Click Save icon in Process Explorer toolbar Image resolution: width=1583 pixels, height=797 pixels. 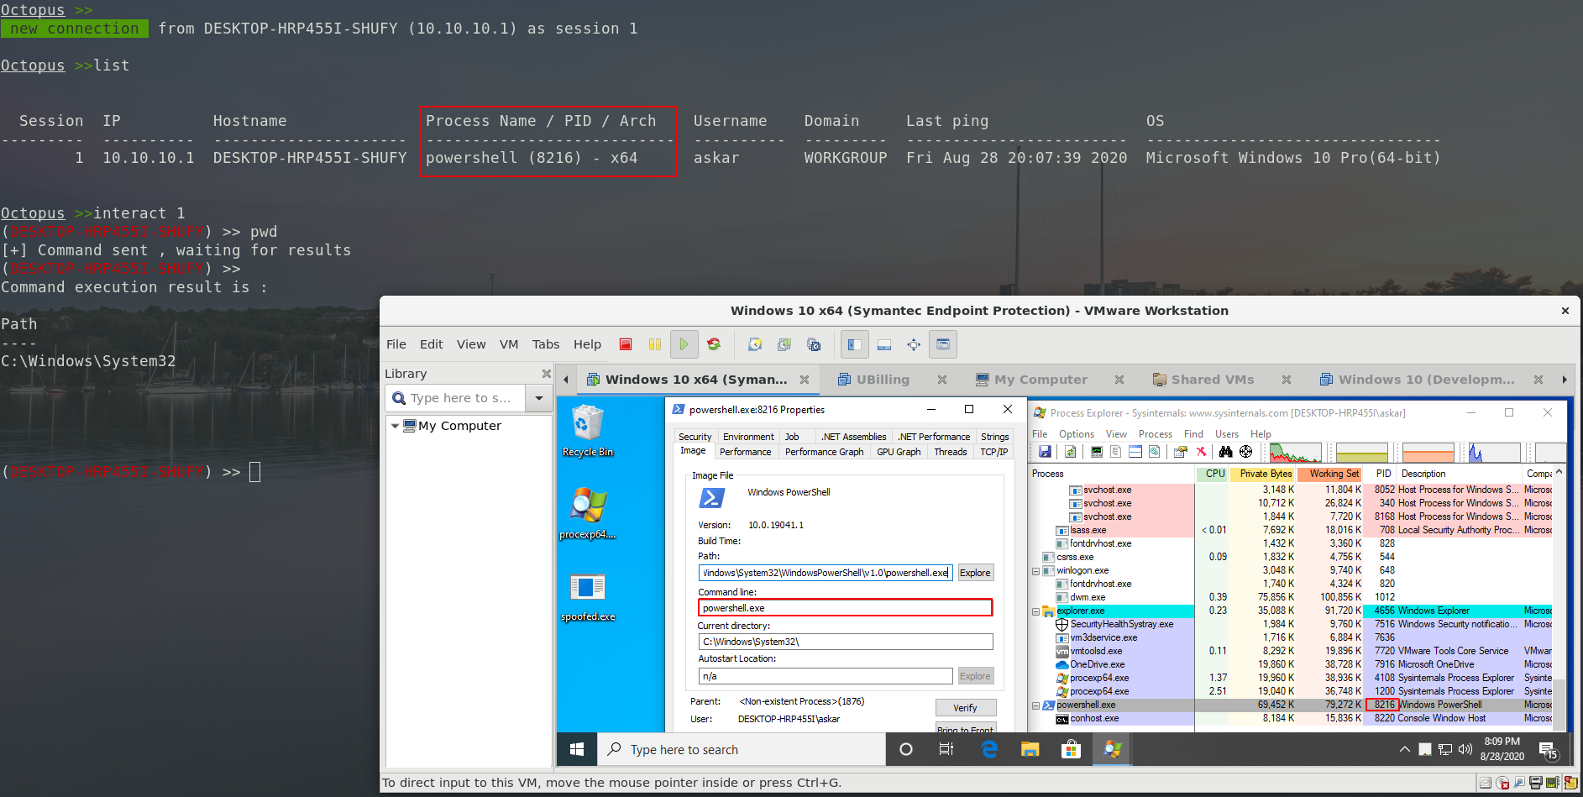pyautogui.click(x=1045, y=452)
